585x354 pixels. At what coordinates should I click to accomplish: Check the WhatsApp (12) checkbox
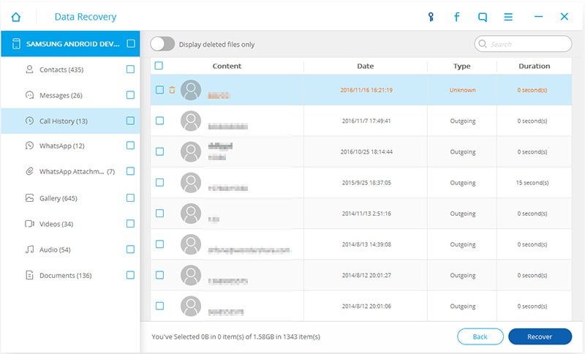pyautogui.click(x=130, y=145)
